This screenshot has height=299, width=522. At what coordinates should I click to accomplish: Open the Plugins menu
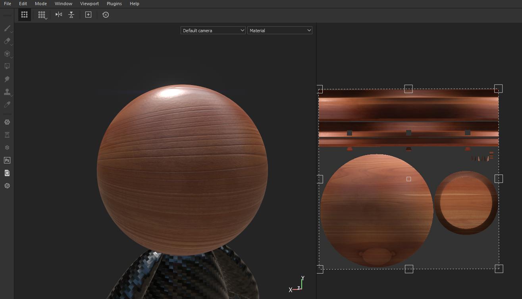(114, 4)
